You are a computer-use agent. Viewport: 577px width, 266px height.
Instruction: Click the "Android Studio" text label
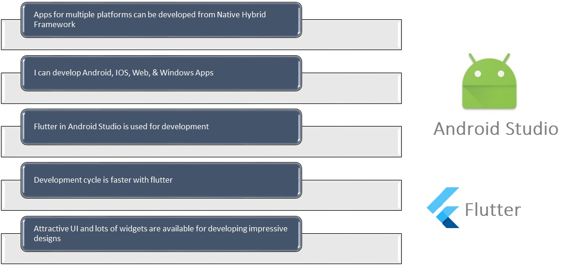496,128
